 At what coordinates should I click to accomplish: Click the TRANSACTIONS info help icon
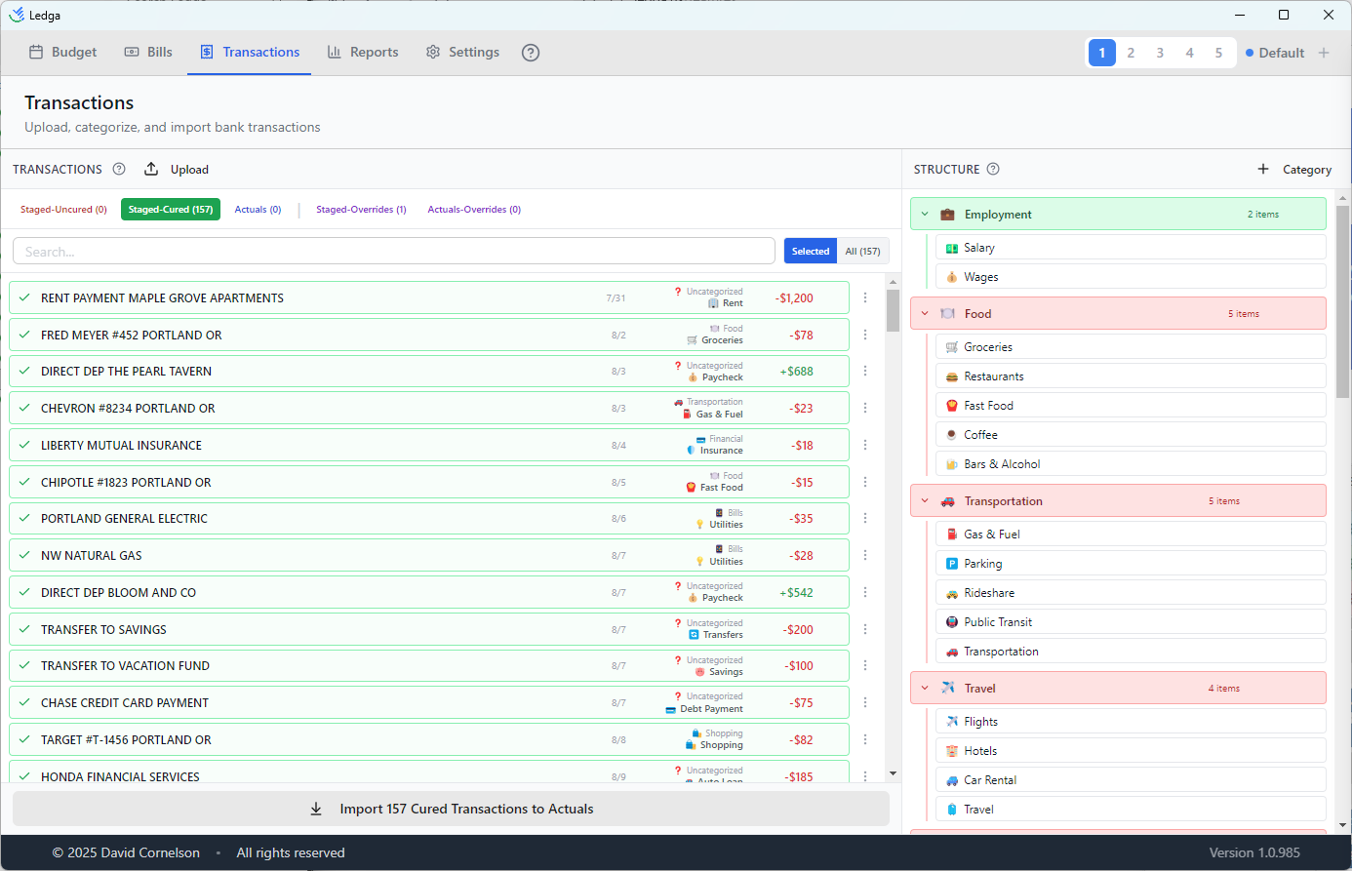[x=119, y=169]
